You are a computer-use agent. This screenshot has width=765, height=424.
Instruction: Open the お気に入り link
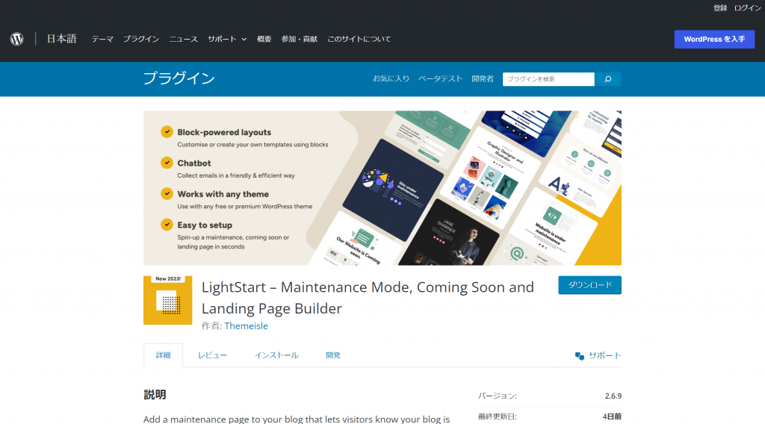(x=391, y=78)
